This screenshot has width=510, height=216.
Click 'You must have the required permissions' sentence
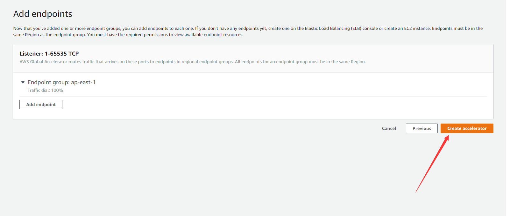pyautogui.click(x=165, y=35)
